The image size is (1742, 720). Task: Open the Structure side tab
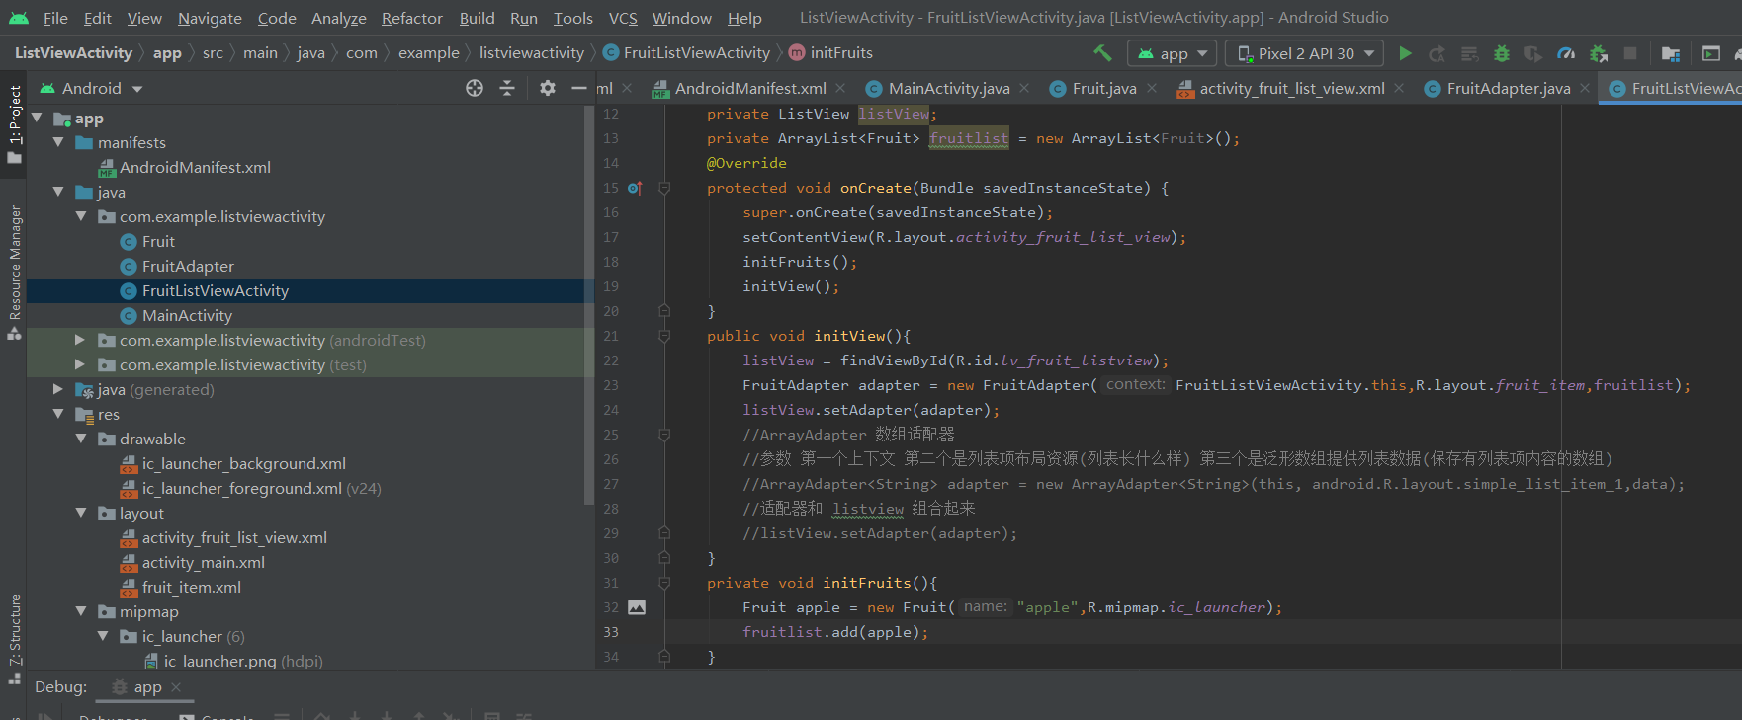point(14,639)
